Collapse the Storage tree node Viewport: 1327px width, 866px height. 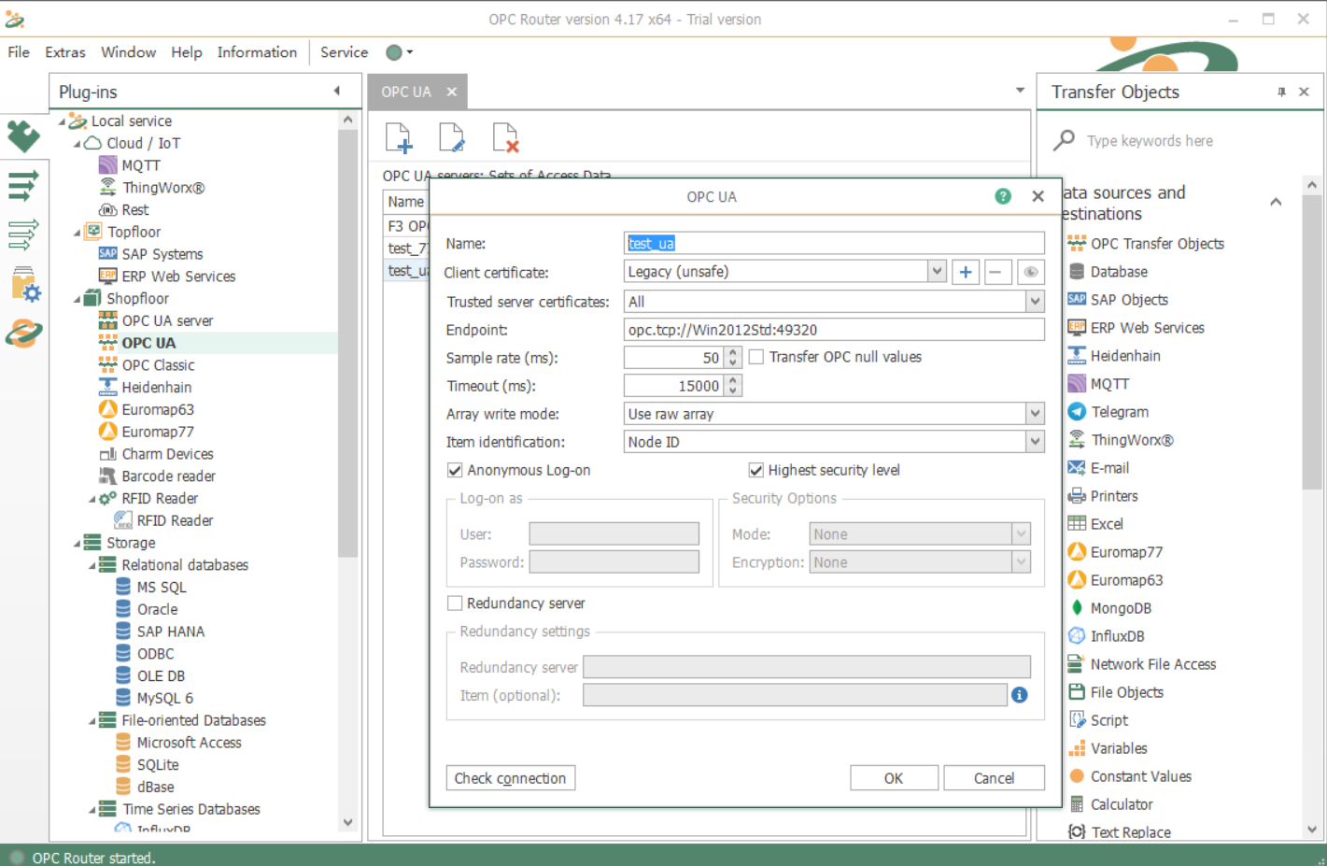78,543
